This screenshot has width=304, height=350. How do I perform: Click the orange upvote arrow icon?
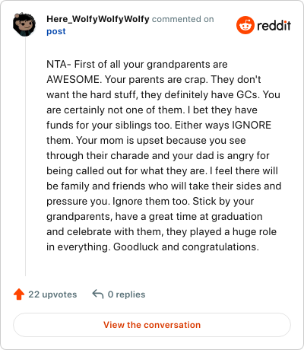(x=19, y=294)
